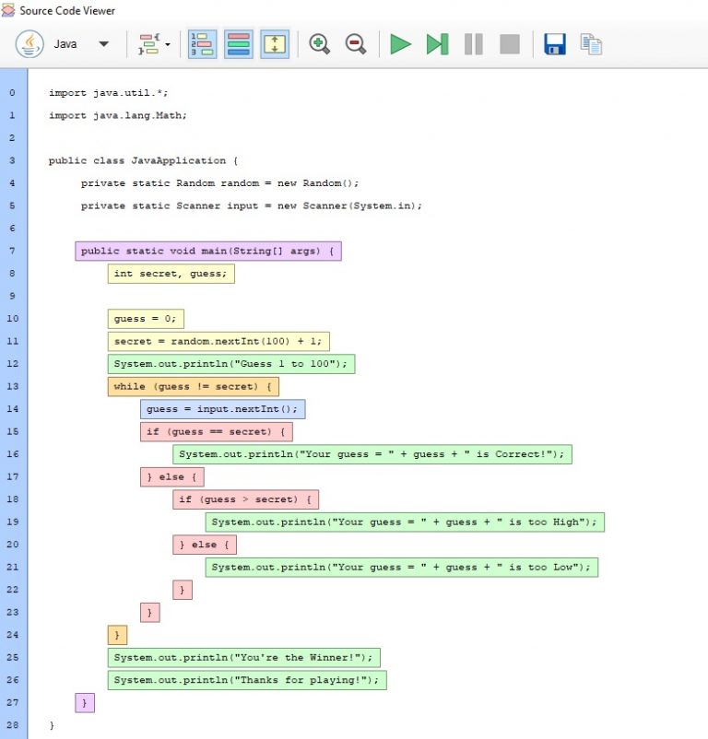The height and width of the screenshot is (739, 708).
Task: Toggle colored block highlighting
Action: point(238,43)
